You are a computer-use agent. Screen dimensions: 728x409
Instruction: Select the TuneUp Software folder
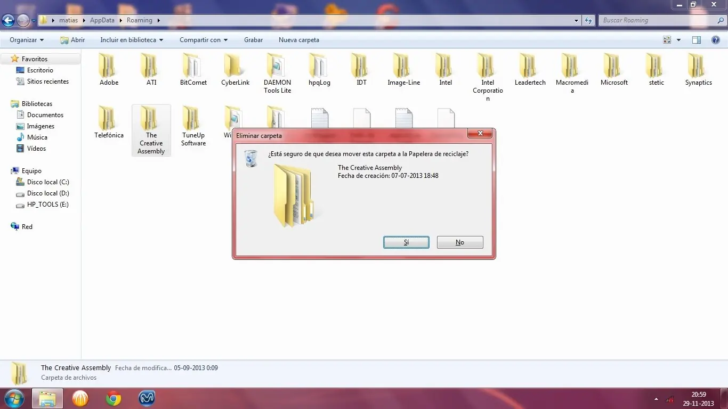pos(193,126)
